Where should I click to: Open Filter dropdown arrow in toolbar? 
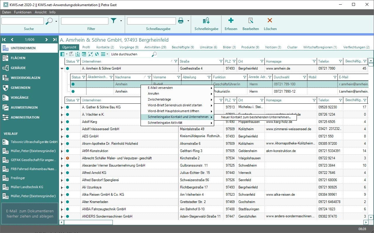[121, 21]
